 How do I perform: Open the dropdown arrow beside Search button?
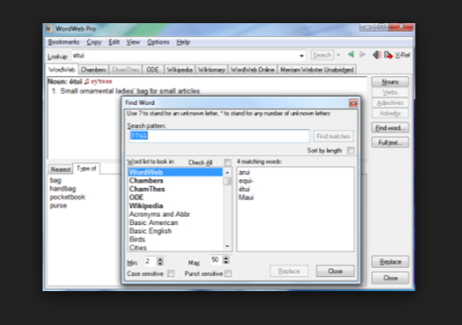pyautogui.click(x=339, y=55)
